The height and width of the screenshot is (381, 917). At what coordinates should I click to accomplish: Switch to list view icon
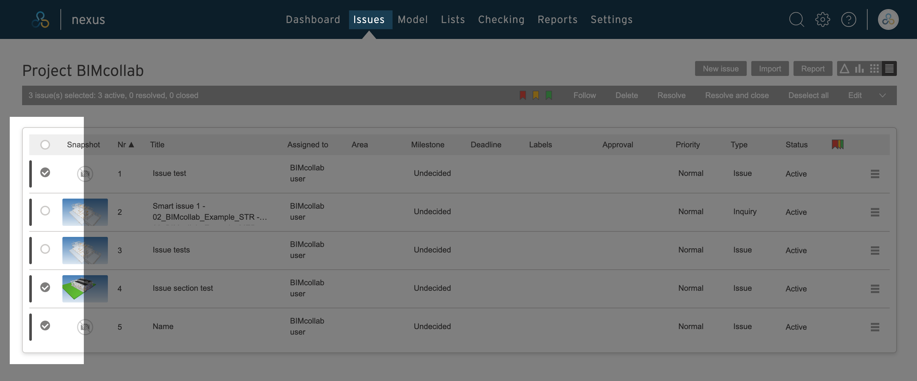889,68
